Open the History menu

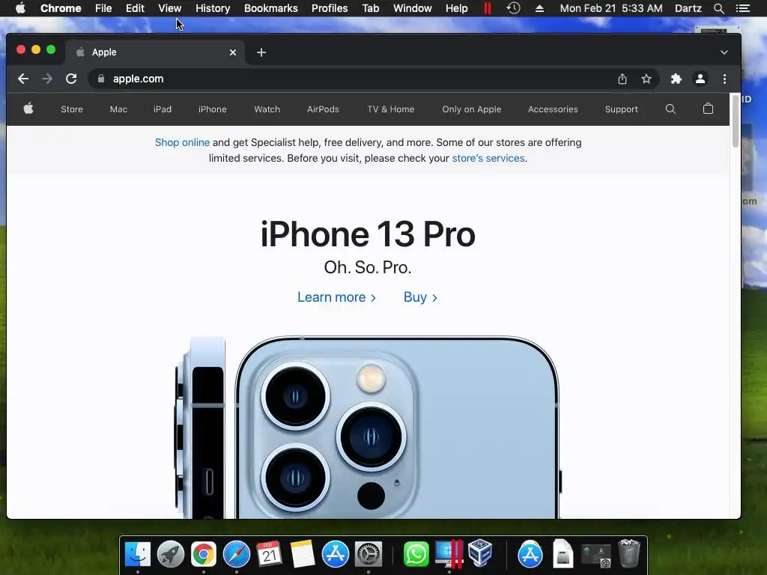click(213, 8)
